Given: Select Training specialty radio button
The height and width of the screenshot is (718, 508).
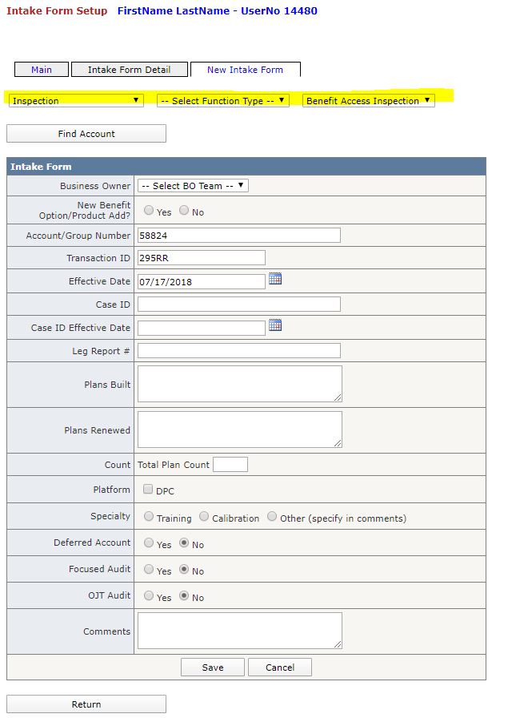Looking at the screenshot, I should [149, 516].
